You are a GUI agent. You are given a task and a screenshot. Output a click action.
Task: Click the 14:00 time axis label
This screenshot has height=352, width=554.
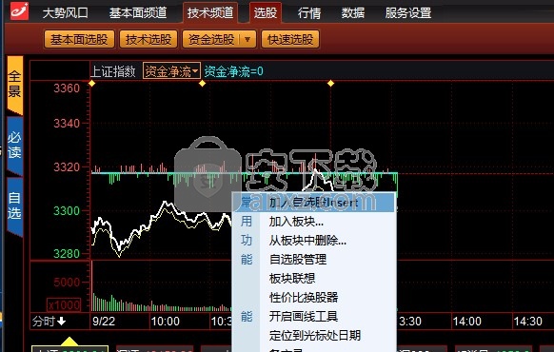point(466,322)
